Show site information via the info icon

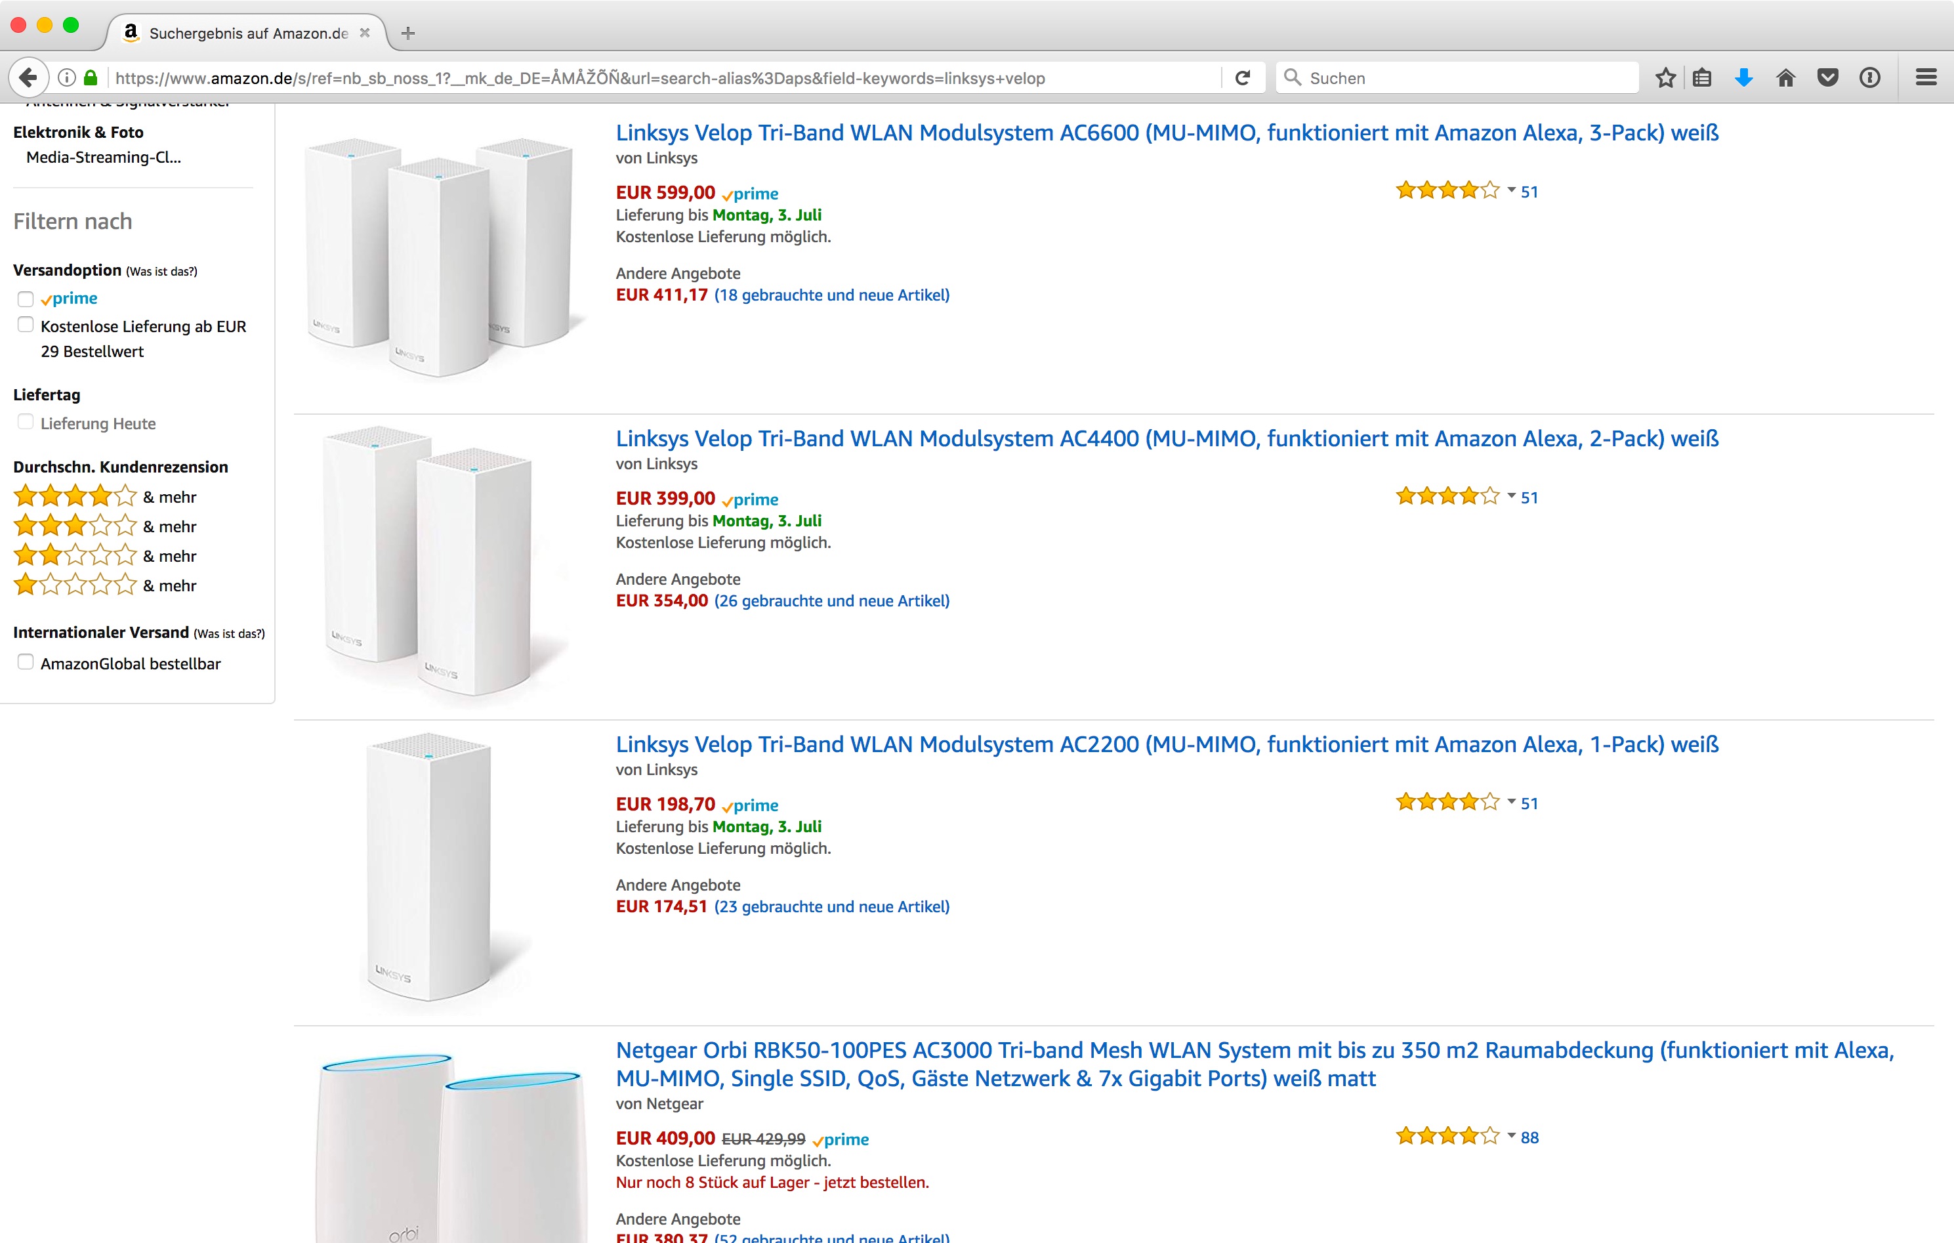pos(68,78)
